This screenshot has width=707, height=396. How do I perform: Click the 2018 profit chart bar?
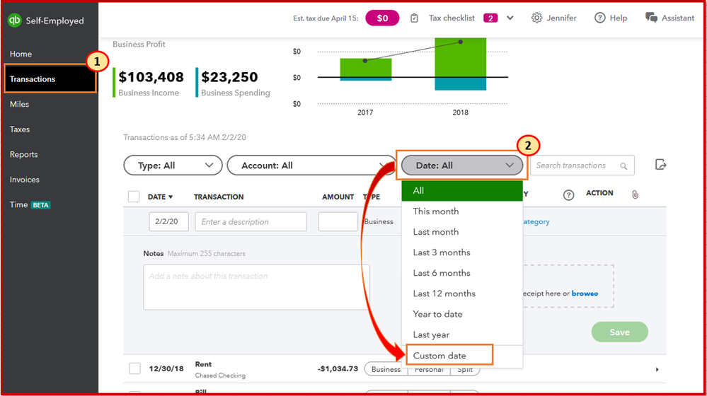tap(460, 64)
